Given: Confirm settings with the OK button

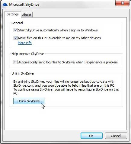Looking at the screenshot, I should (x=91, y=136).
